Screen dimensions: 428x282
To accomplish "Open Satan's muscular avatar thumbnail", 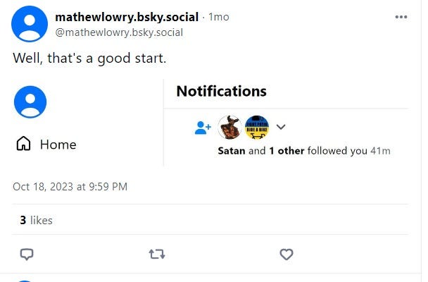I will (x=229, y=127).
